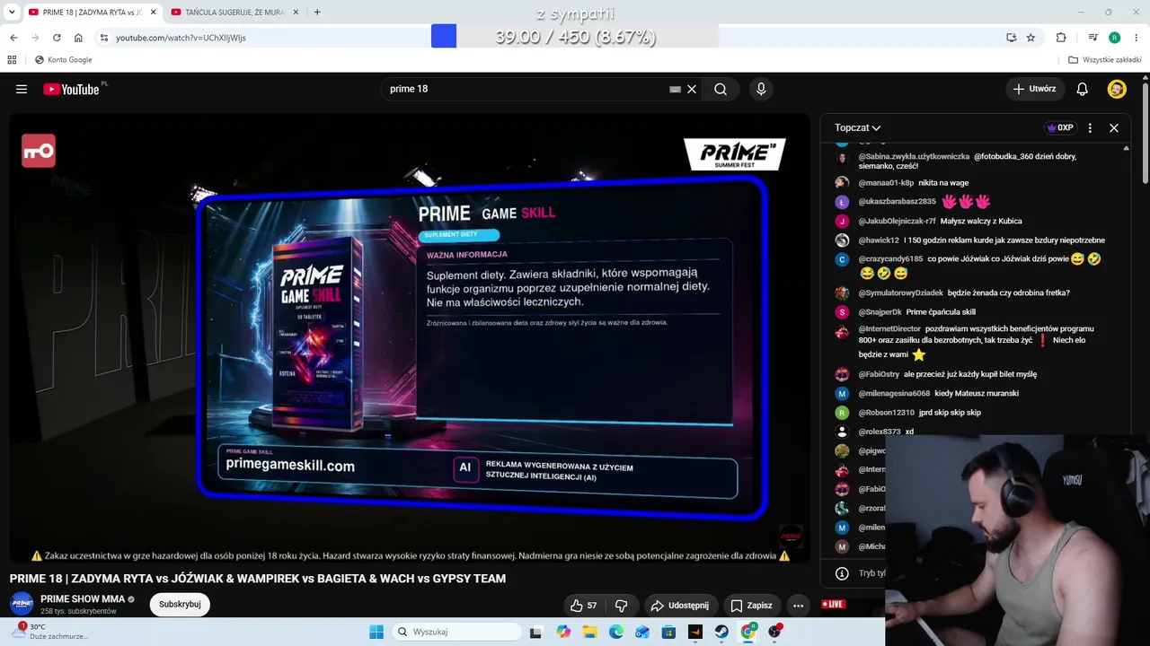This screenshot has width=1150, height=646.
Task: Dislike the video with thumbs down
Action: 621,606
